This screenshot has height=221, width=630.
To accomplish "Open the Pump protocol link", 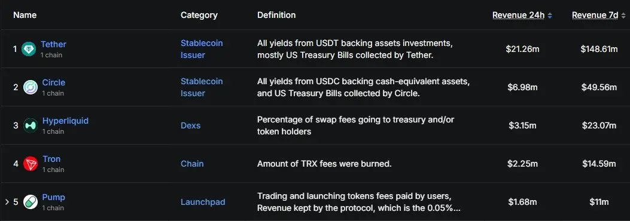I will pyautogui.click(x=53, y=197).
